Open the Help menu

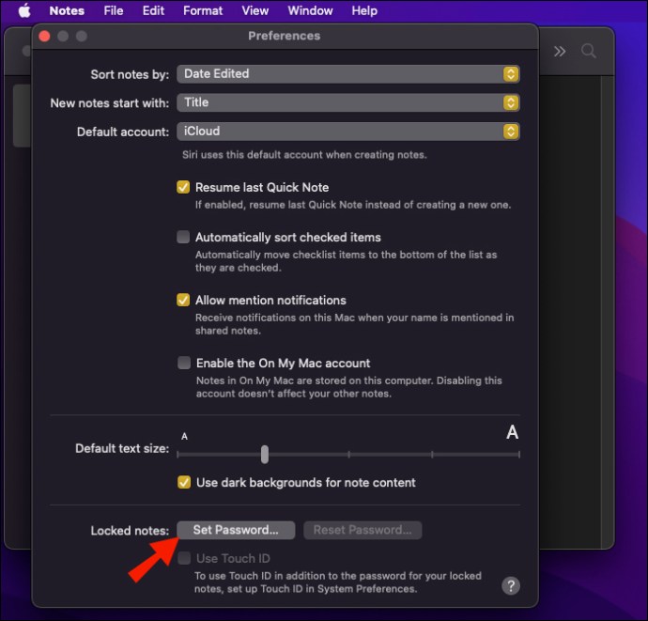click(x=364, y=10)
